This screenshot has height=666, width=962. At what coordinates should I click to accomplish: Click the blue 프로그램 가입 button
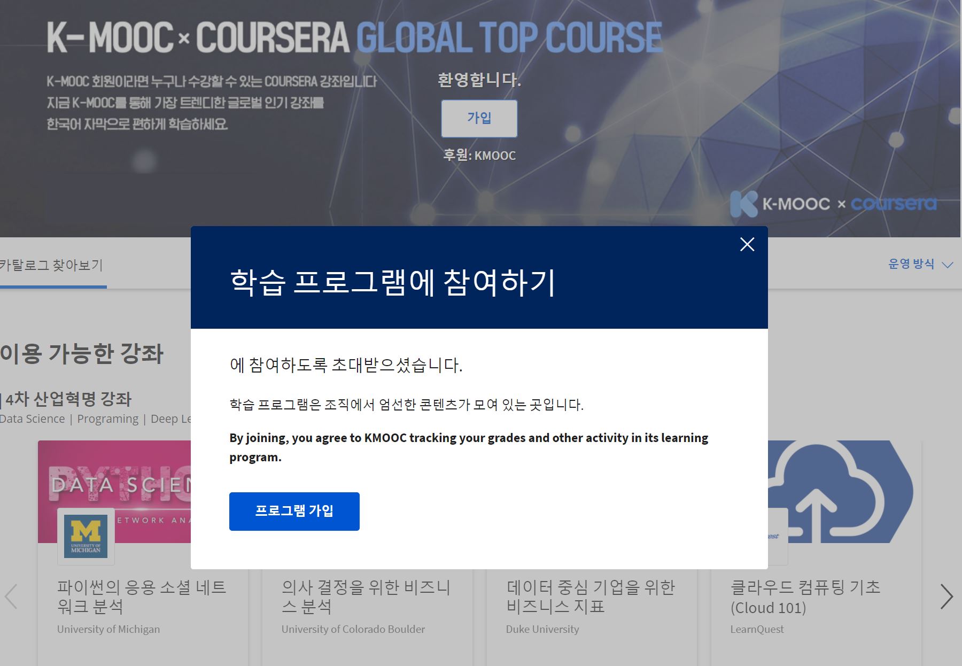(x=294, y=512)
